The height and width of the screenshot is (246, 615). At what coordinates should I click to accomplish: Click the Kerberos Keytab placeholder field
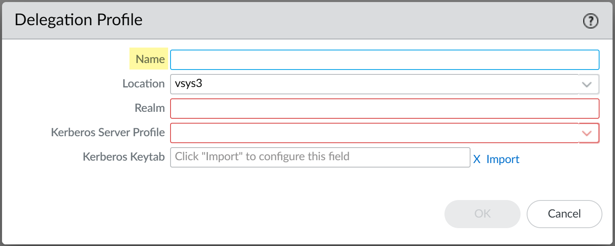[x=320, y=157]
